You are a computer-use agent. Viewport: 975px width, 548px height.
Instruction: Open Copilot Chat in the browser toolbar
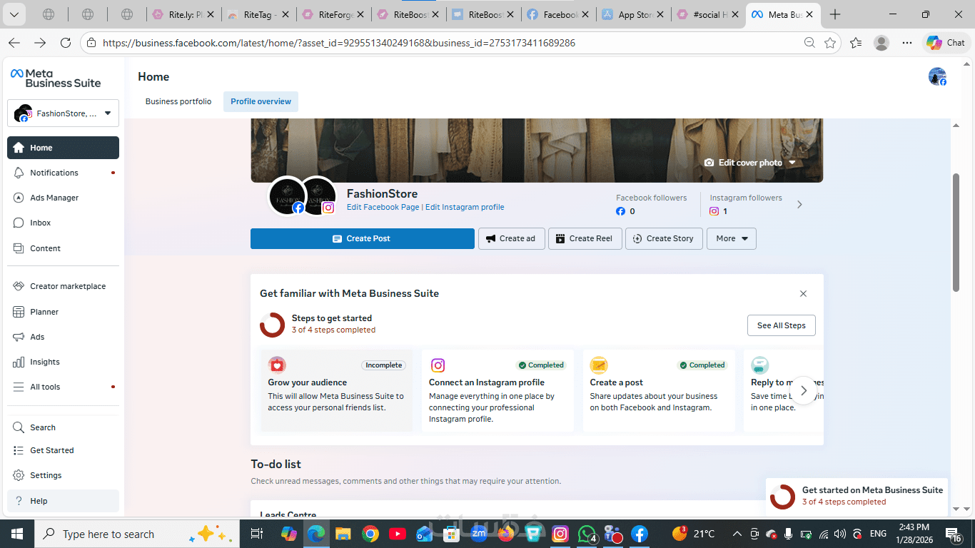coord(946,43)
